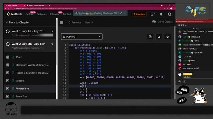
Task: Open a new browser tab with plus
Action: tap(49, 5)
